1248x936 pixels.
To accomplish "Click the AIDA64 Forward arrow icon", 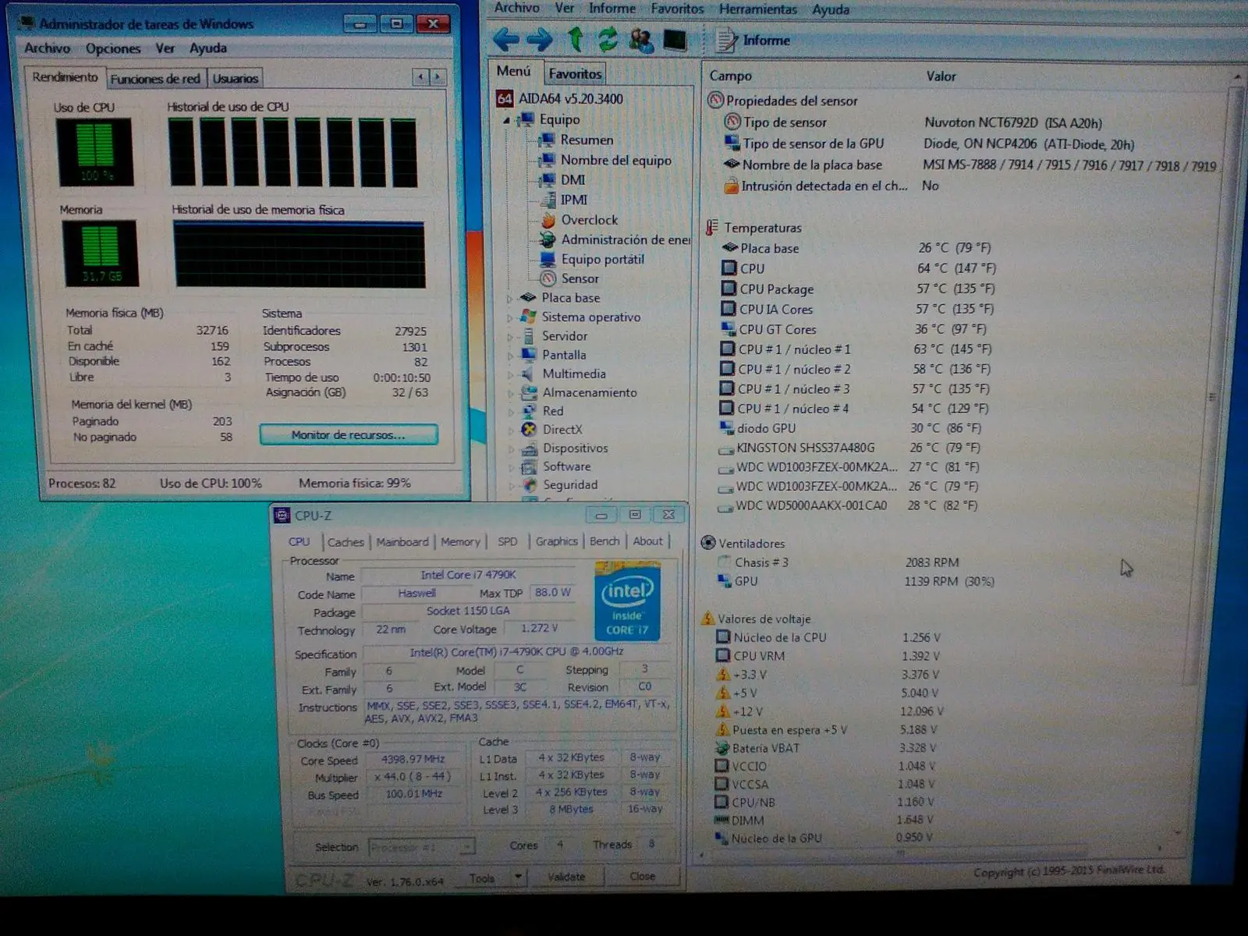I will click(540, 39).
